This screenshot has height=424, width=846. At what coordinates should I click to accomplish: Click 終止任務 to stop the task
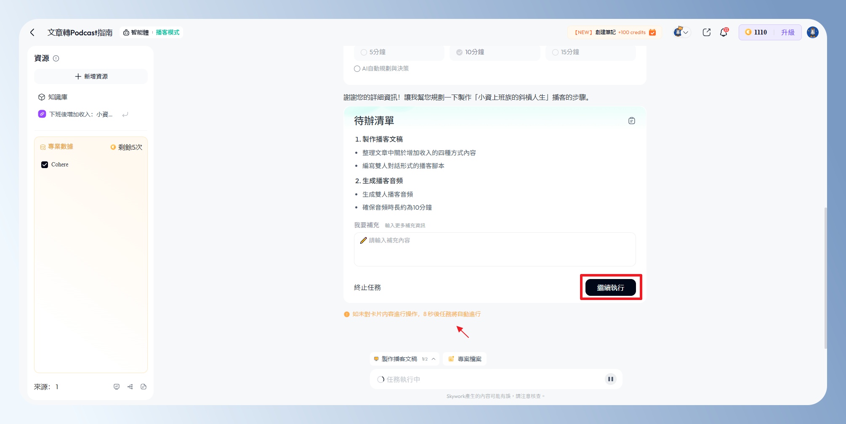tap(367, 287)
